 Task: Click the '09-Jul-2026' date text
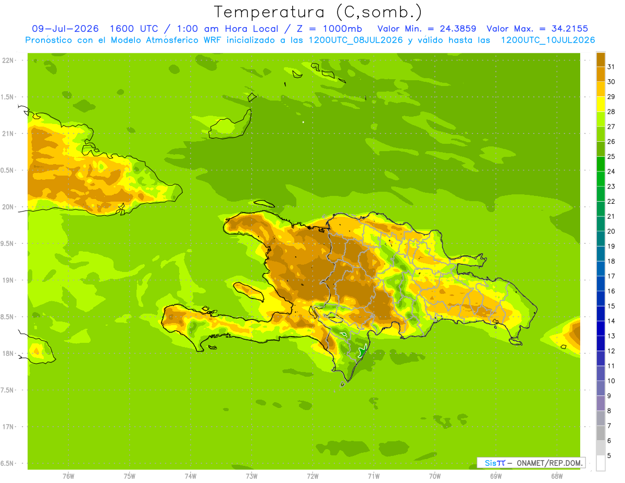click(x=66, y=29)
